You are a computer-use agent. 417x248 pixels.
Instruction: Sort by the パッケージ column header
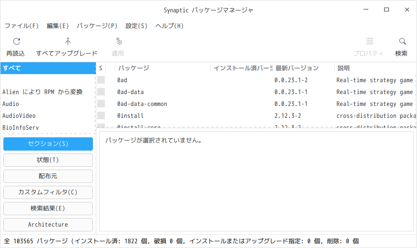(x=163, y=68)
